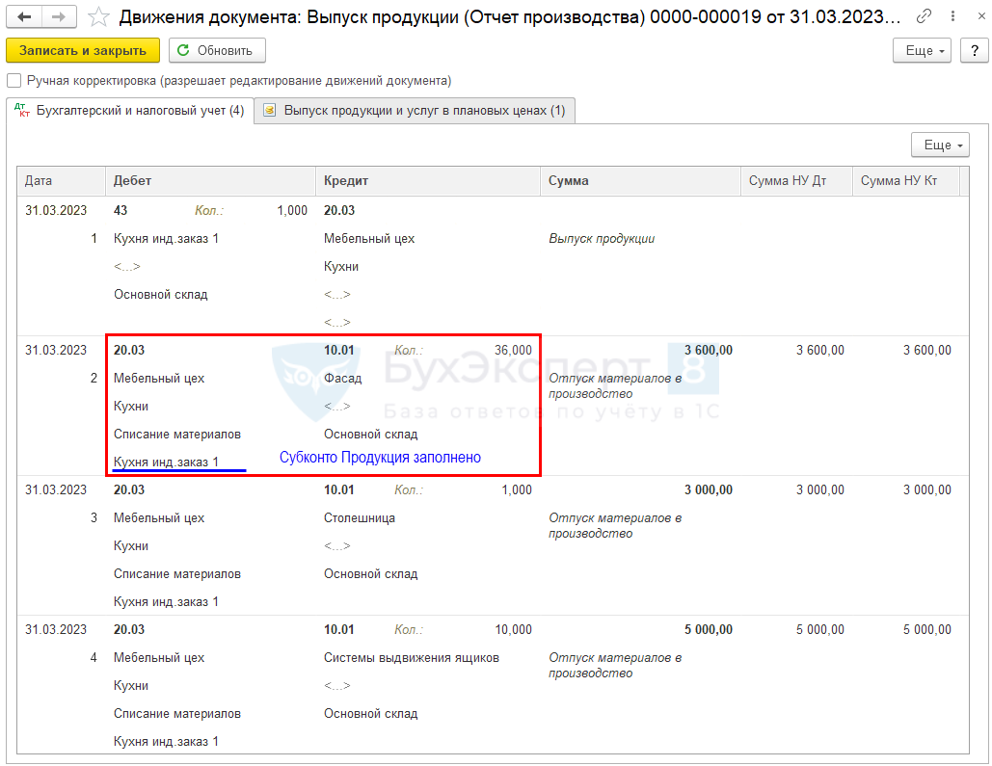Click 3 600,00 in Сумма НУ Дт column
This screenshot has height=766, width=992.
[x=819, y=351]
